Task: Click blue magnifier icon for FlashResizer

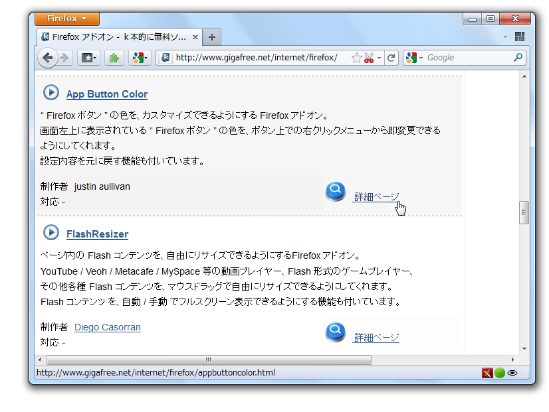Action: [x=336, y=332]
